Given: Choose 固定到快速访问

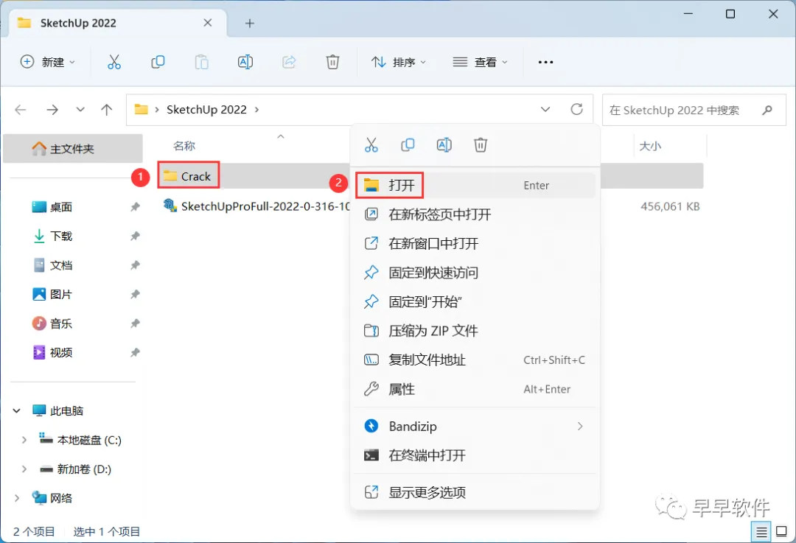Looking at the screenshot, I should coord(475,273).
